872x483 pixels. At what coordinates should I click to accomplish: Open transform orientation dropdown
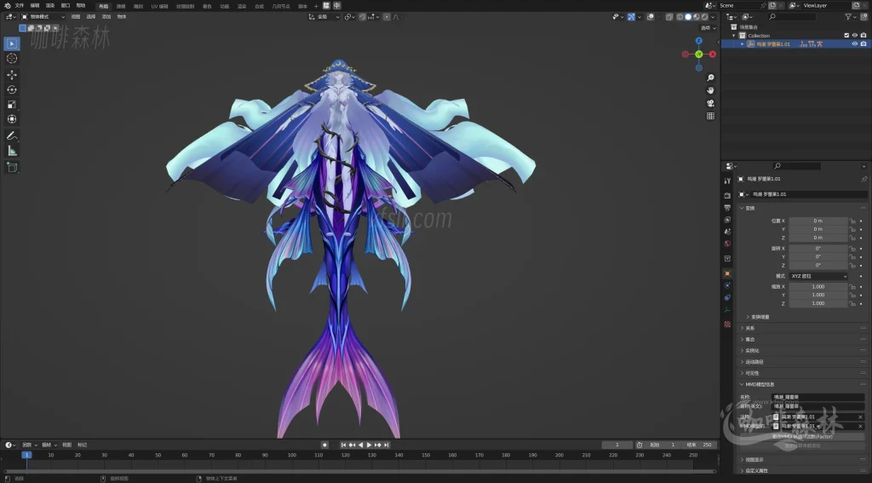click(324, 17)
